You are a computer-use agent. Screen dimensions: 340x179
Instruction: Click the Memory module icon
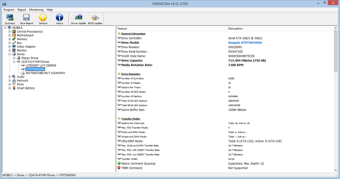14,39
